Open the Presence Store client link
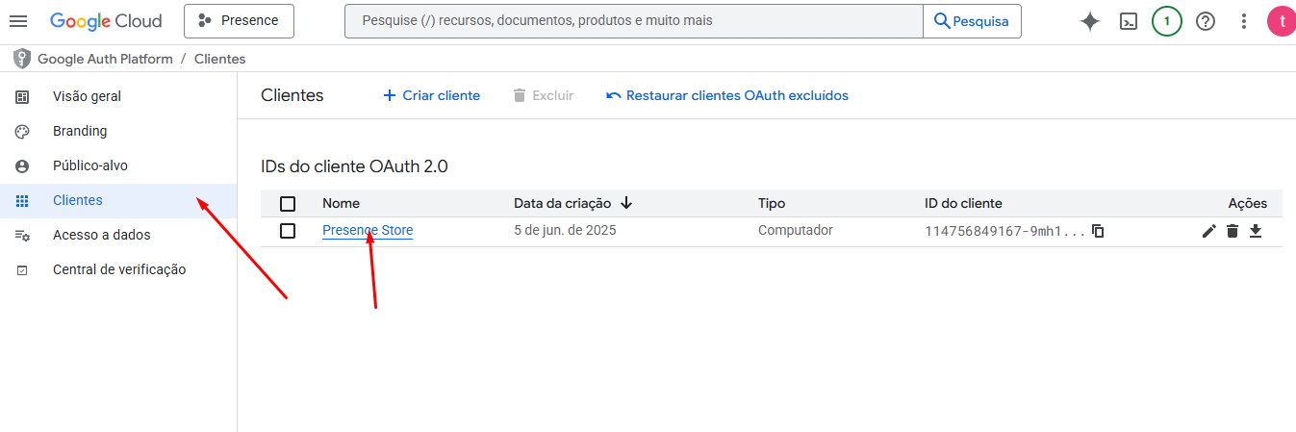 coord(368,231)
